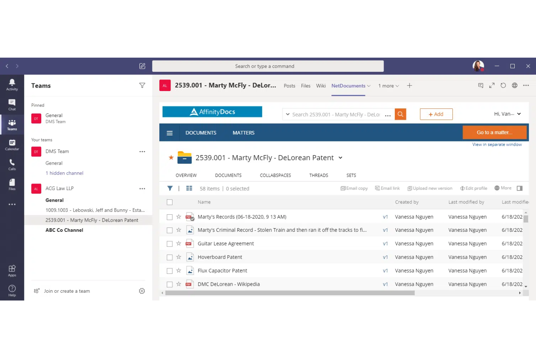This screenshot has width=536, height=358.
Task: Tick the Hoverboard Patent checkbox
Action: pos(169,257)
